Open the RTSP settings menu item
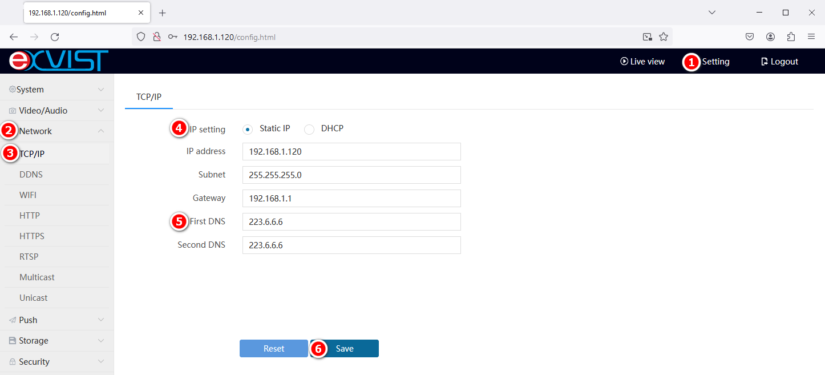 point(29,257)
